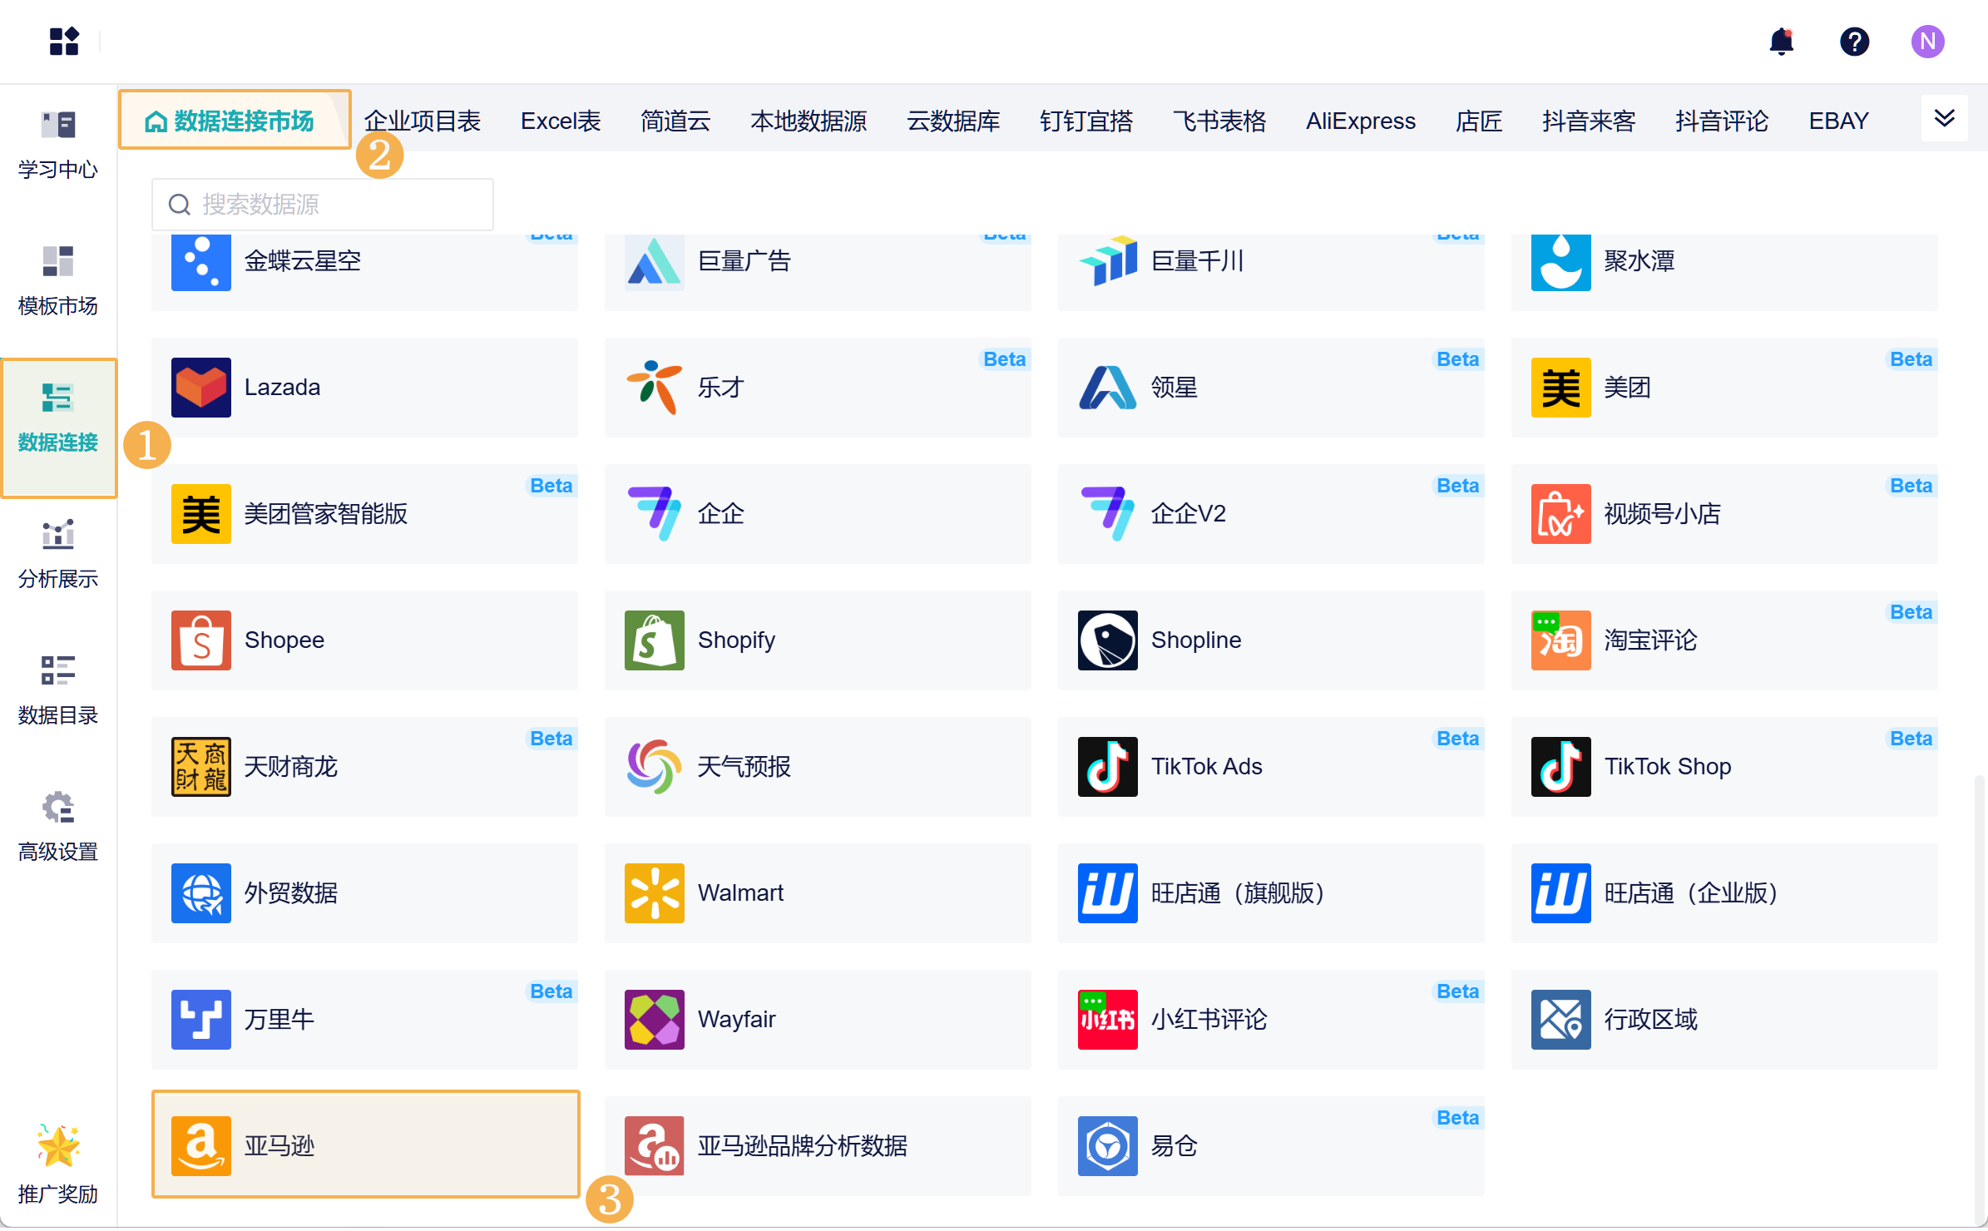
Task: Switch to AliExpress tab
Action: (x=1361, y=121)
